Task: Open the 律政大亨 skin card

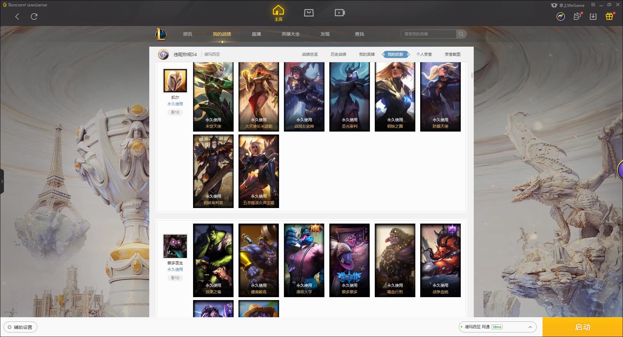Action: click(304, 260)
